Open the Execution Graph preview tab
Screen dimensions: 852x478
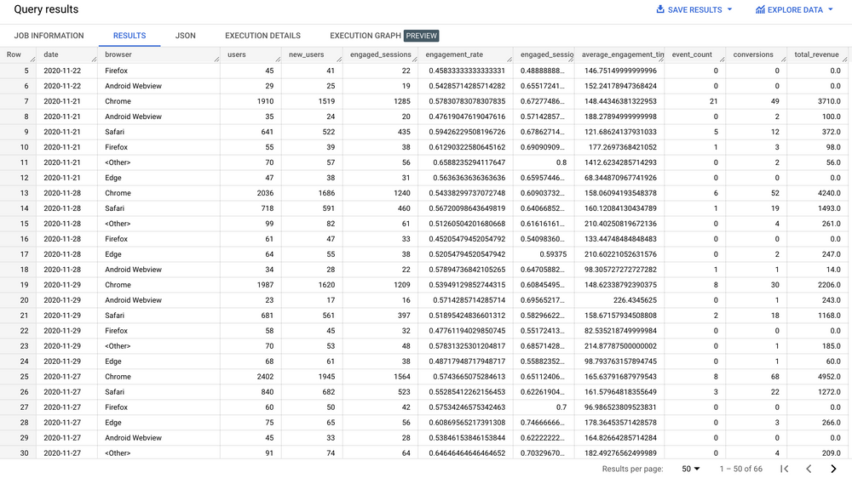tap(384, 36)
